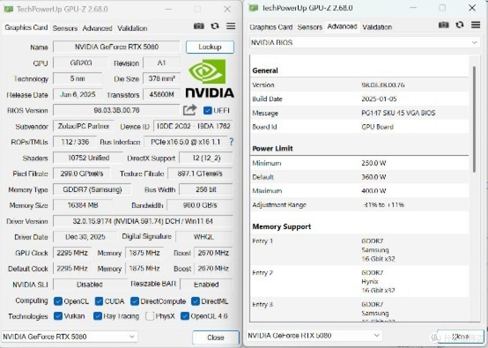Toggle the UEFI checkbox
Screen dimensions: 488x348
pyautogui.click(x=207, y=110)
